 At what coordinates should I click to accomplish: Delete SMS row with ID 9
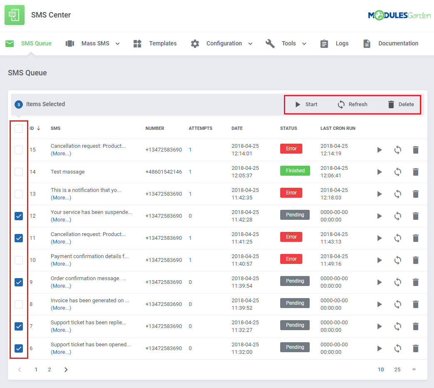click(415, 282)
